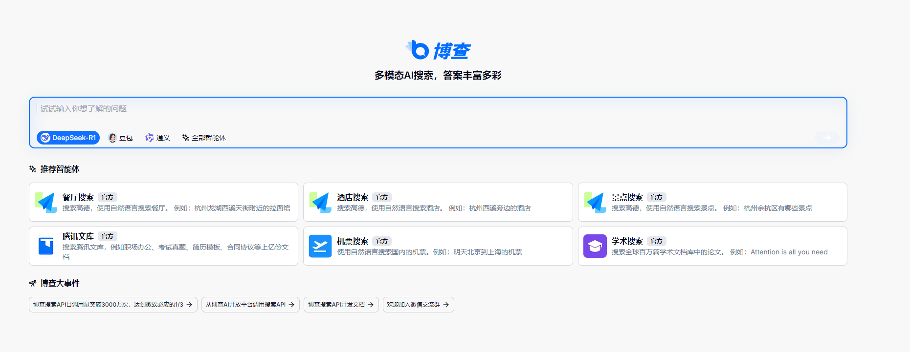Click the 推荐智能体 heading

(x=60, y=169)
